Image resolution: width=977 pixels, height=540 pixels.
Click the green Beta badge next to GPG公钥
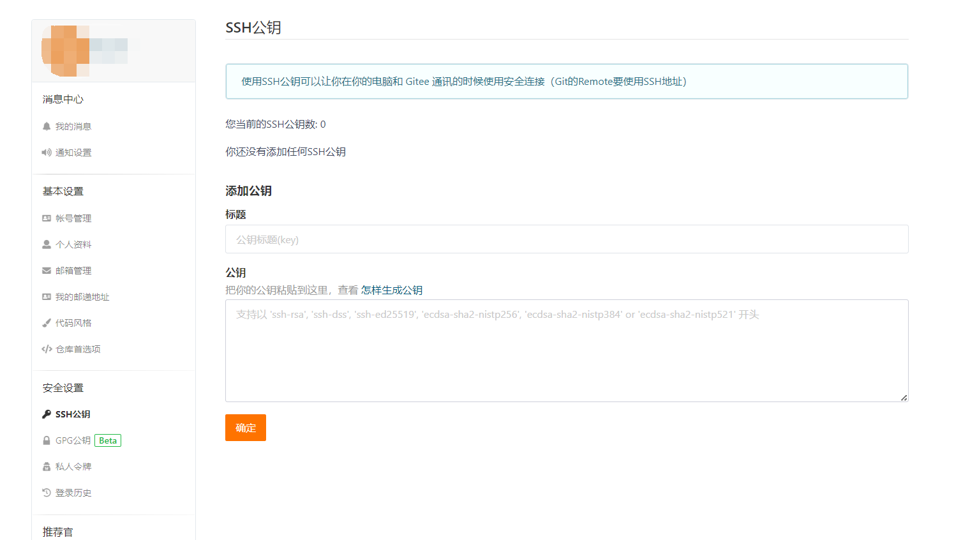tap(108, 440)
